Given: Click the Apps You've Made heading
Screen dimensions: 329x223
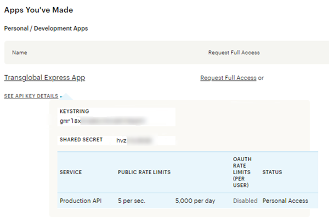Looking at the screenshot, I should (38, 10).
